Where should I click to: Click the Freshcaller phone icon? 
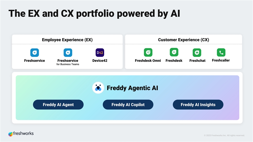coord(221,52)
